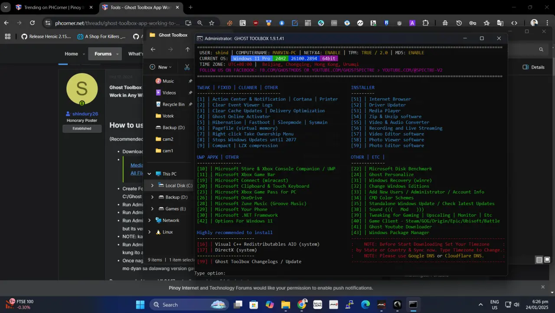Show hidden system tray icons

click(480, 305)
